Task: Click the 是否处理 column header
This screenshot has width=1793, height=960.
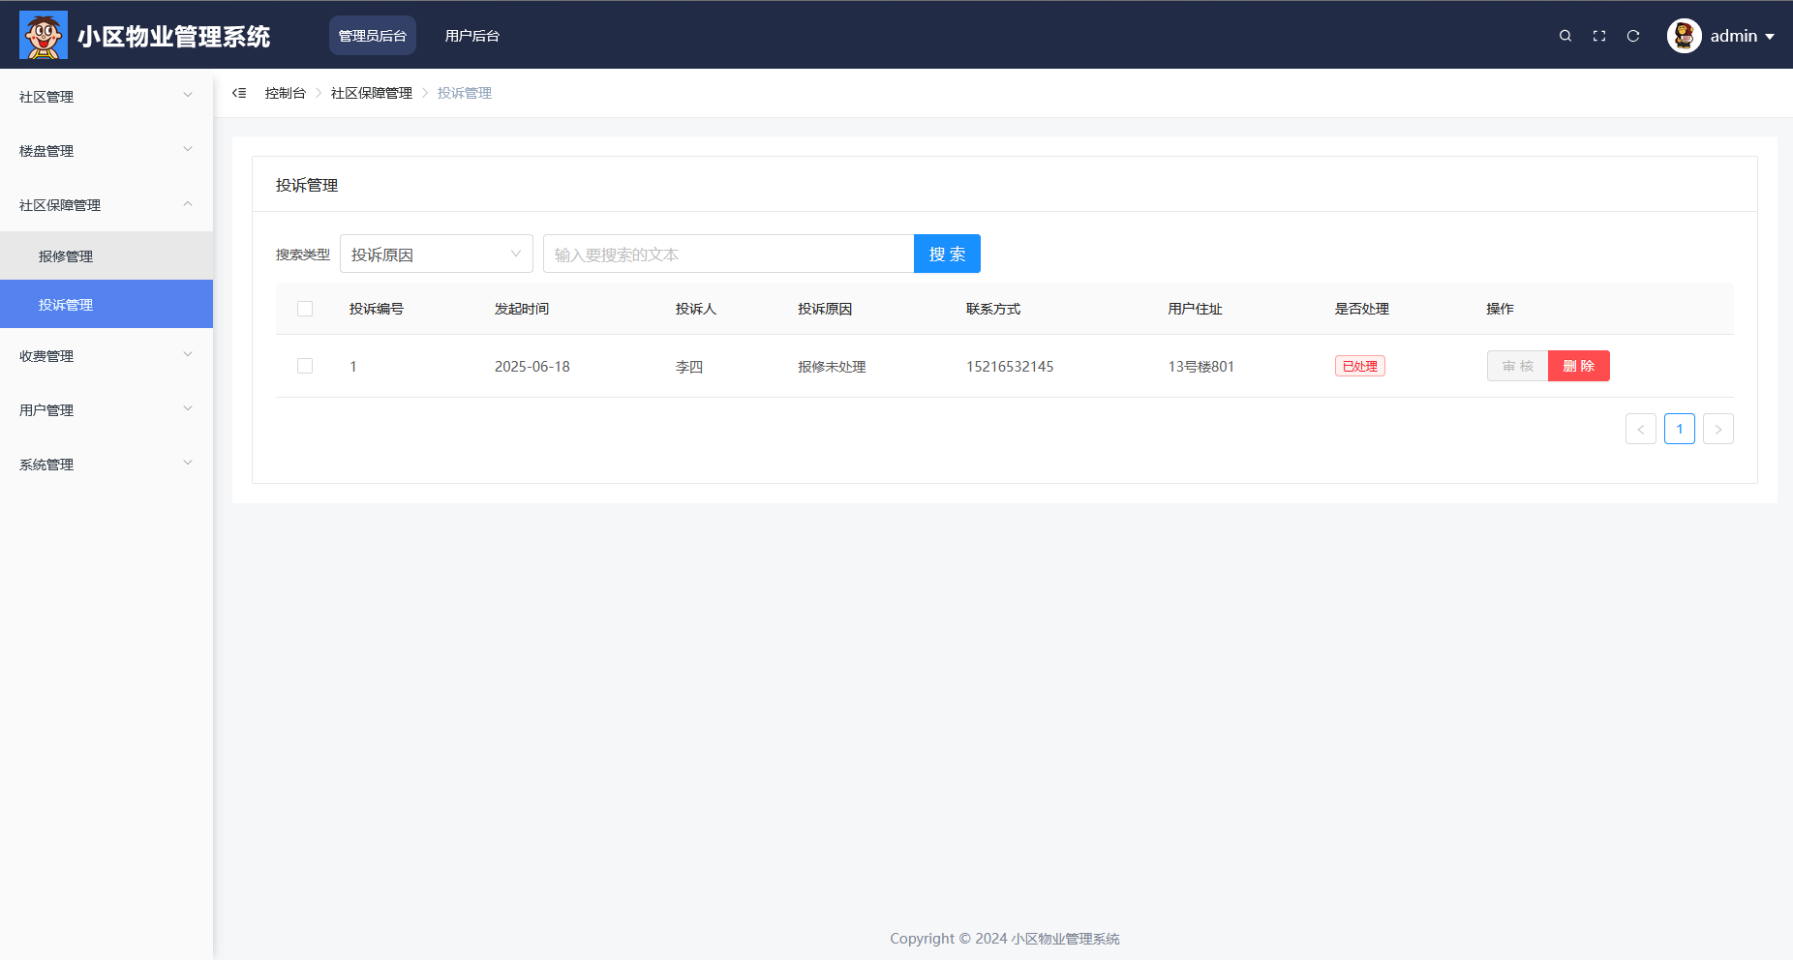Action: (1362, 309)
